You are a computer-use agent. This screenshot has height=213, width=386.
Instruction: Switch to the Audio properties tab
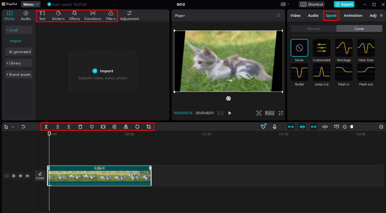pyautogui.click(x=313, y=15)
